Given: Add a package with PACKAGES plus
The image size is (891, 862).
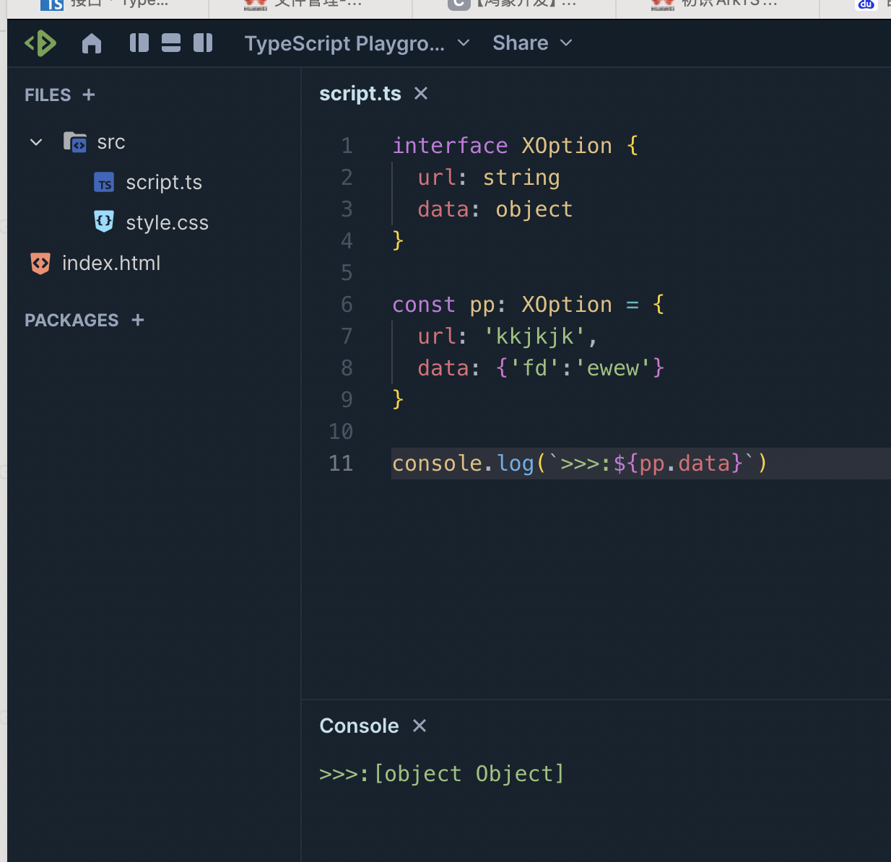Looking at the screenshot, I should (x=138, y=320).
